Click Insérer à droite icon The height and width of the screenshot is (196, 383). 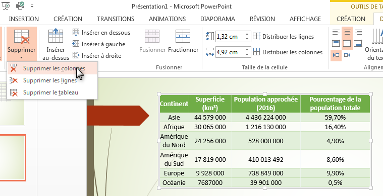pyautogui.click(x=76, y=55)
